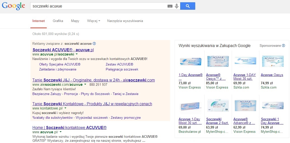Expand the green arrow beside www.acuvue.pl/soczewki

tap(77, 54)
